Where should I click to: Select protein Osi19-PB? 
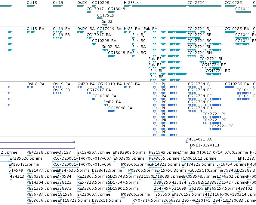[x=62, y=90]
